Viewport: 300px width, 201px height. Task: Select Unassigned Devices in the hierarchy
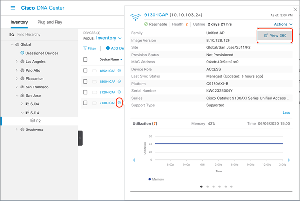pyautogui.click(x=42, y=53)
